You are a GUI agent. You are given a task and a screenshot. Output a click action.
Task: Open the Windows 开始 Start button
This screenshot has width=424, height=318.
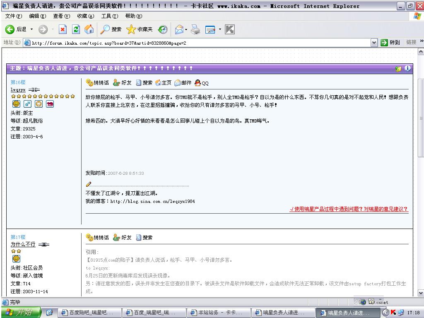pyautogui.click(x=21, y=313)
